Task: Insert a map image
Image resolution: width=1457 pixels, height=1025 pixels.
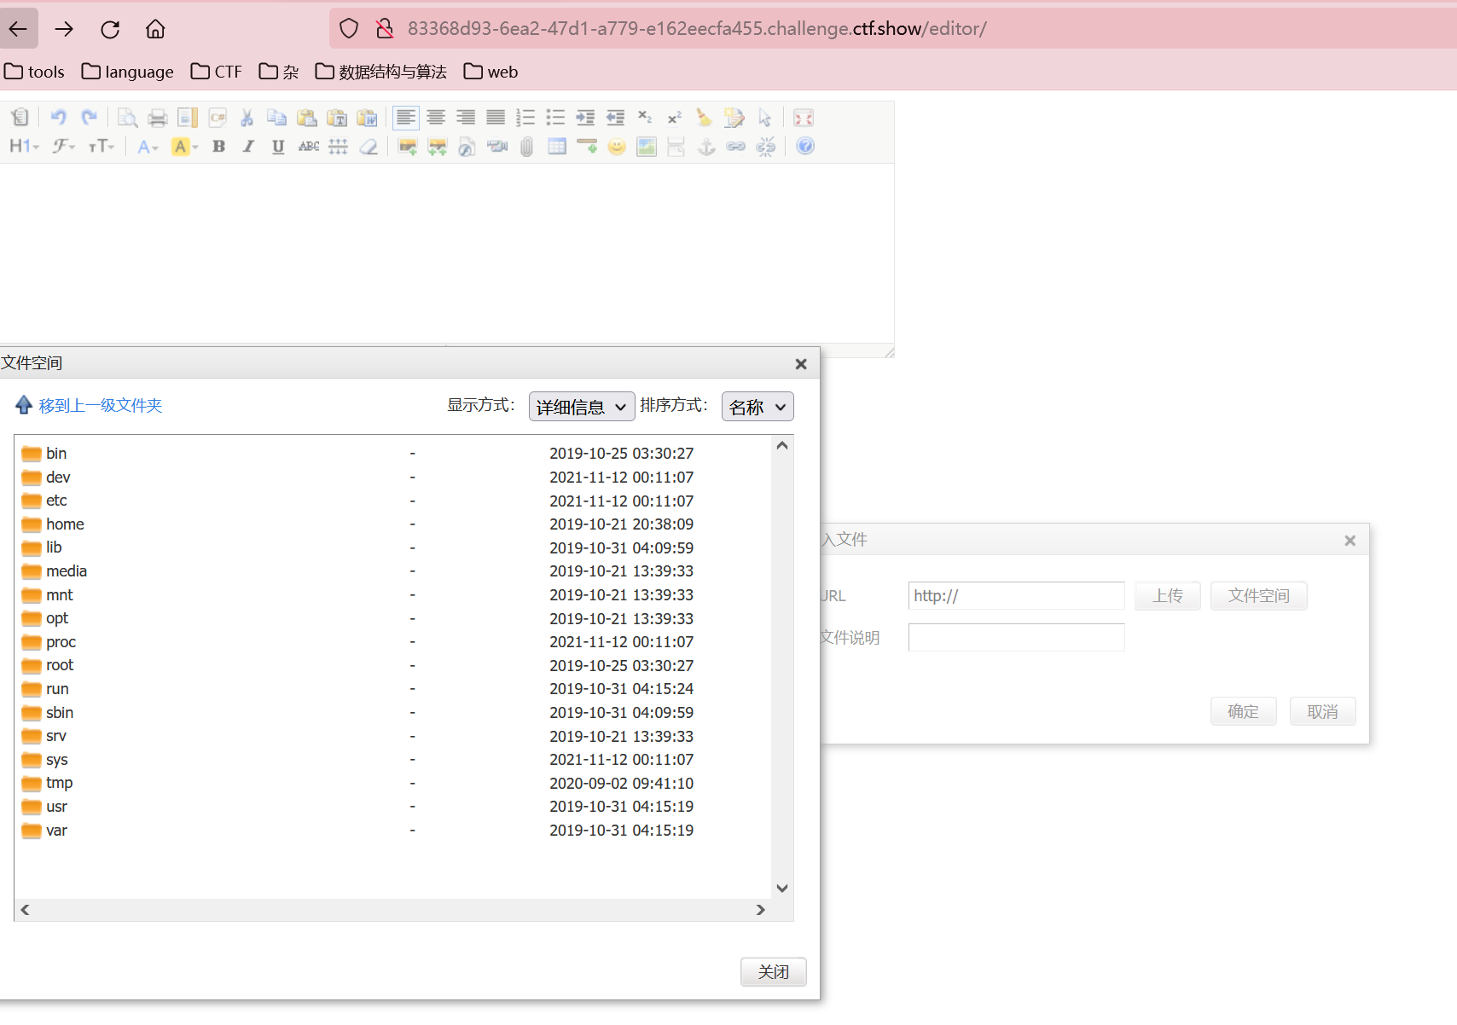Action: pyautogui.click(x=647, y=147)
